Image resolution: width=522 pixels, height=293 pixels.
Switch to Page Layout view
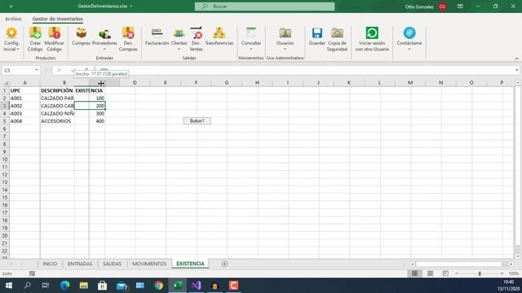(x=430, y=273)
